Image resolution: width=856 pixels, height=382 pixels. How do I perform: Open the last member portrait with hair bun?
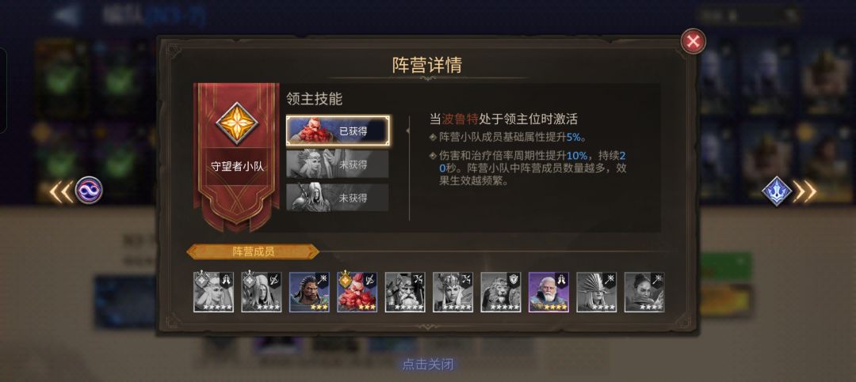(x=644, y=292)
